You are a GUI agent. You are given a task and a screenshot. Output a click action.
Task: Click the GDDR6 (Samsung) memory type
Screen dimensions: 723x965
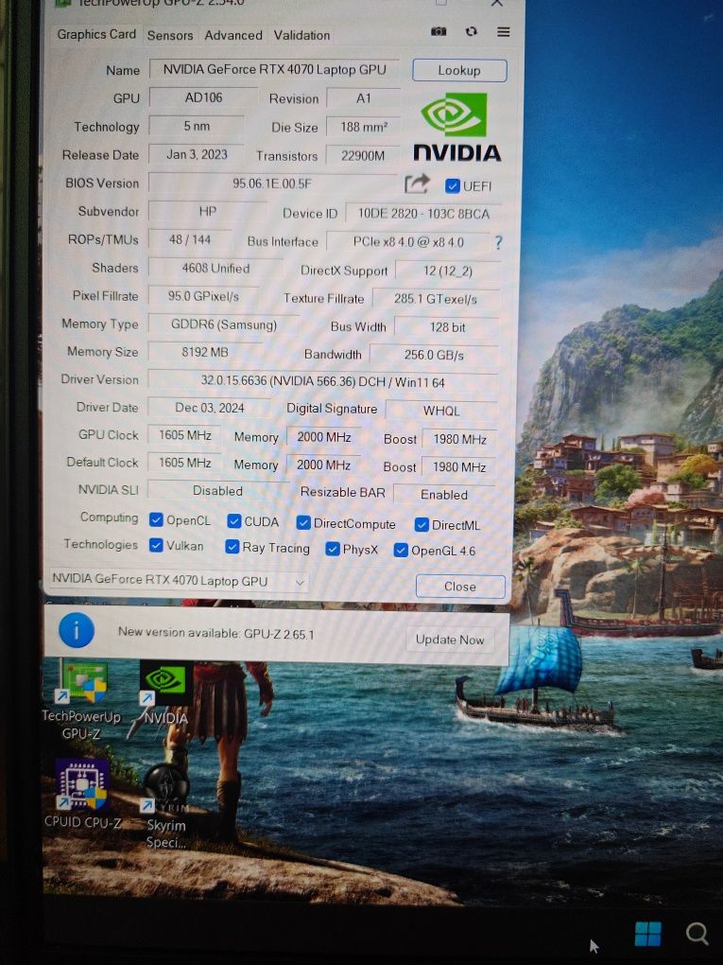[224, 325]
